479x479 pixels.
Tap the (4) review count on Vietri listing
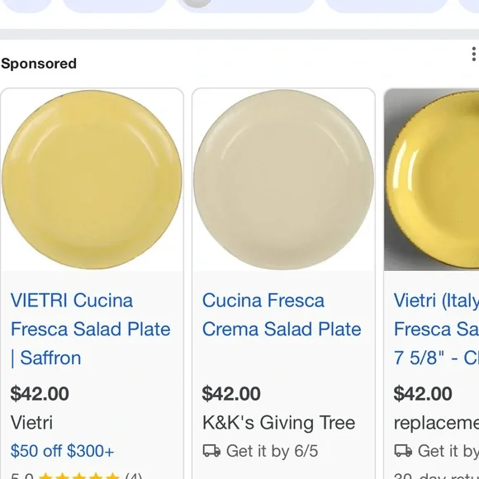coord(134,476)
